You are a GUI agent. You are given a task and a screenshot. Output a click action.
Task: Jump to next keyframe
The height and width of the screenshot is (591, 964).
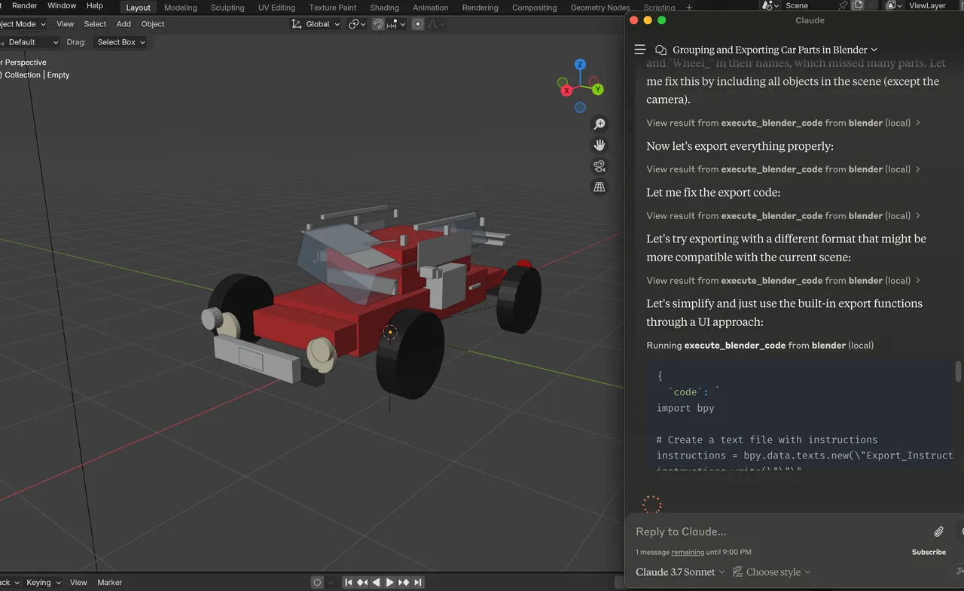404,582
